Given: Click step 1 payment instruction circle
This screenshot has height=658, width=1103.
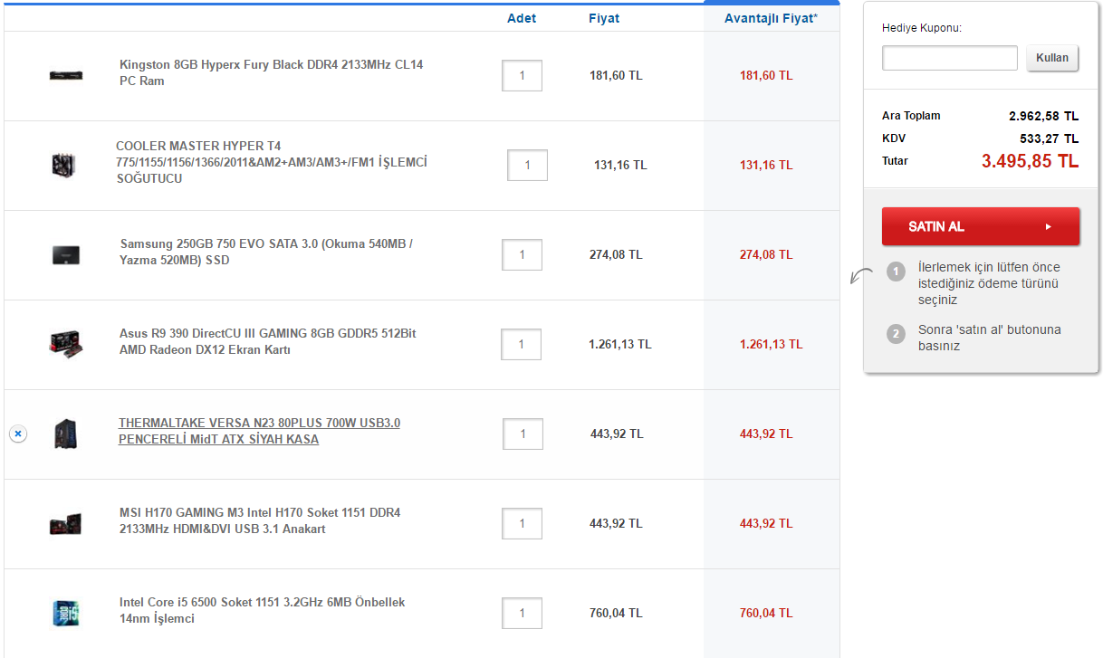Looking at the screenshot, I should click(896, 269).
